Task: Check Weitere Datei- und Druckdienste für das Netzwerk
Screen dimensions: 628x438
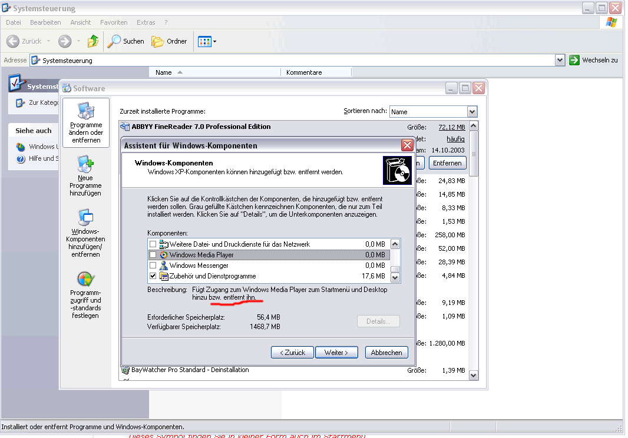Action: [153, 244]
